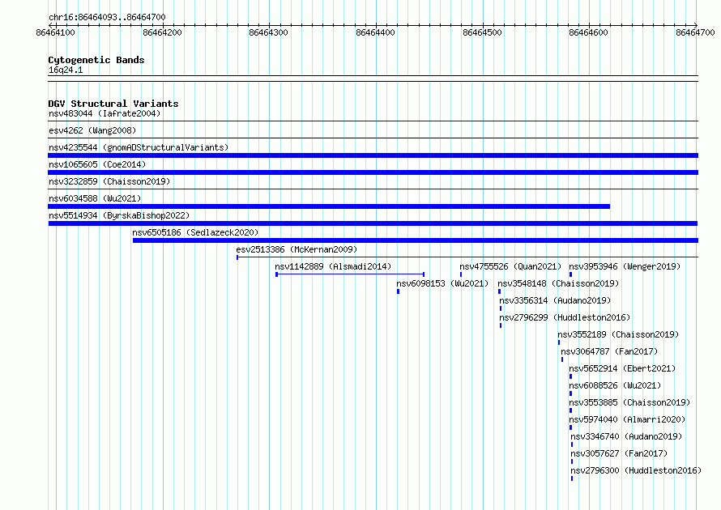Click the nsv1065605 (Coe2014) label
The height and width of the screenshot is (510, 721).
click(x=97, y=164)
